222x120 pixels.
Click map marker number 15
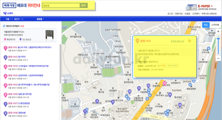tap(180, 105)
